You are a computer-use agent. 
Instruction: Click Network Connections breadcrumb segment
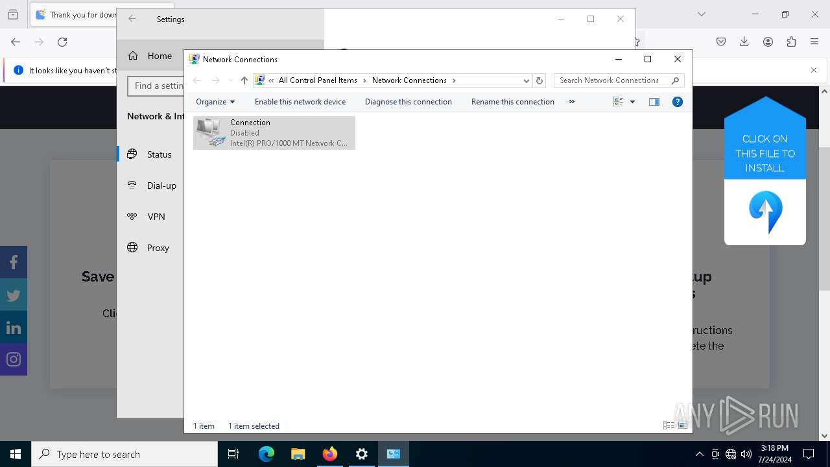tap(409, 80)
